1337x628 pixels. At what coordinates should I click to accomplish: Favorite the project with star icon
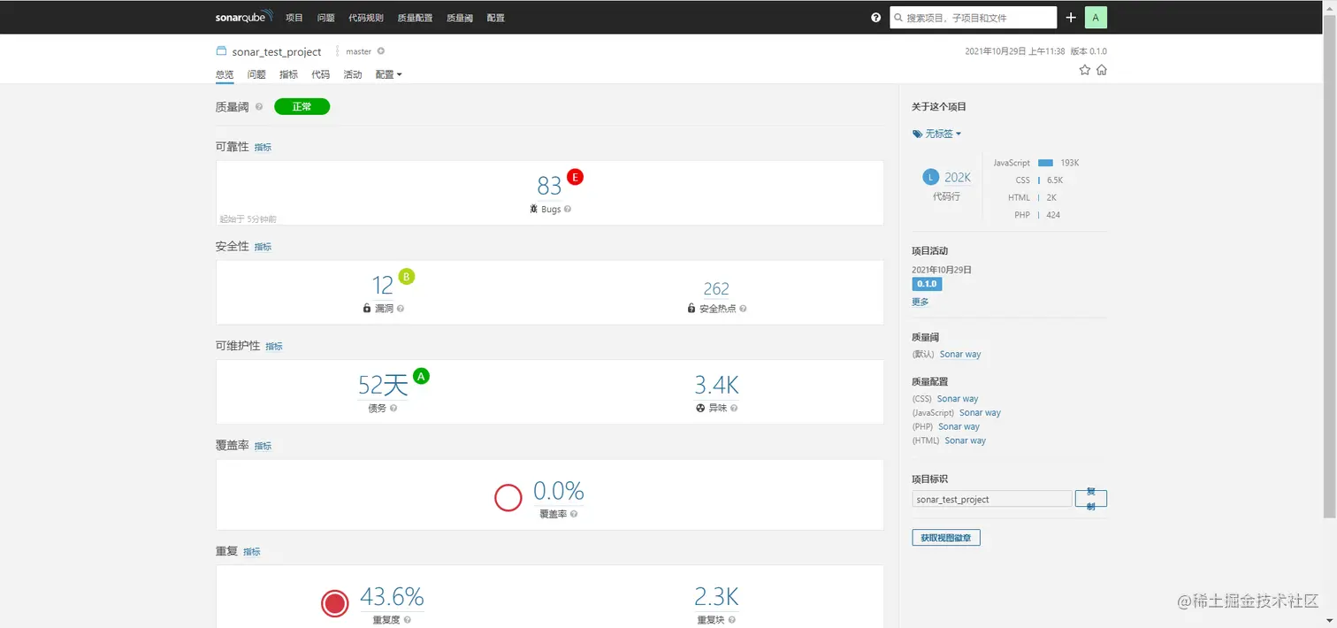pyautogui.click(x=1085, y=70)
